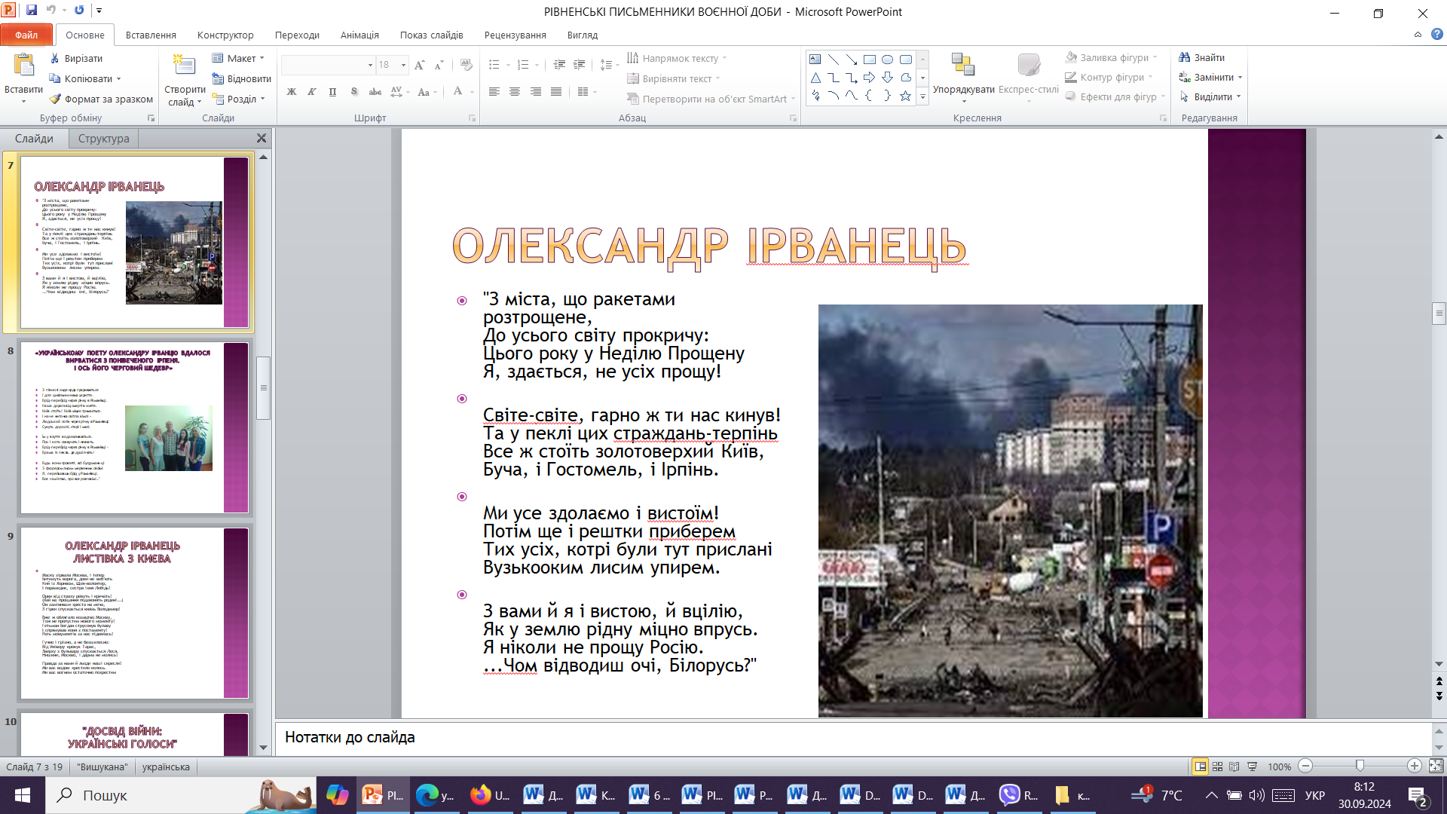
Task: Open the font size 18 dropdown
Action: [403, 65]
